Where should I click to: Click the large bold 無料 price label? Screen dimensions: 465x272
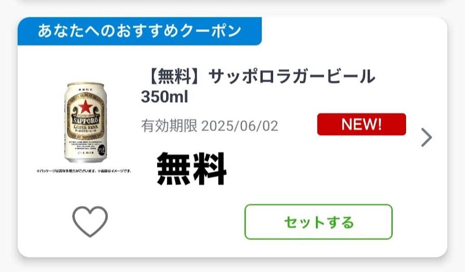click(x=191, y=168)
